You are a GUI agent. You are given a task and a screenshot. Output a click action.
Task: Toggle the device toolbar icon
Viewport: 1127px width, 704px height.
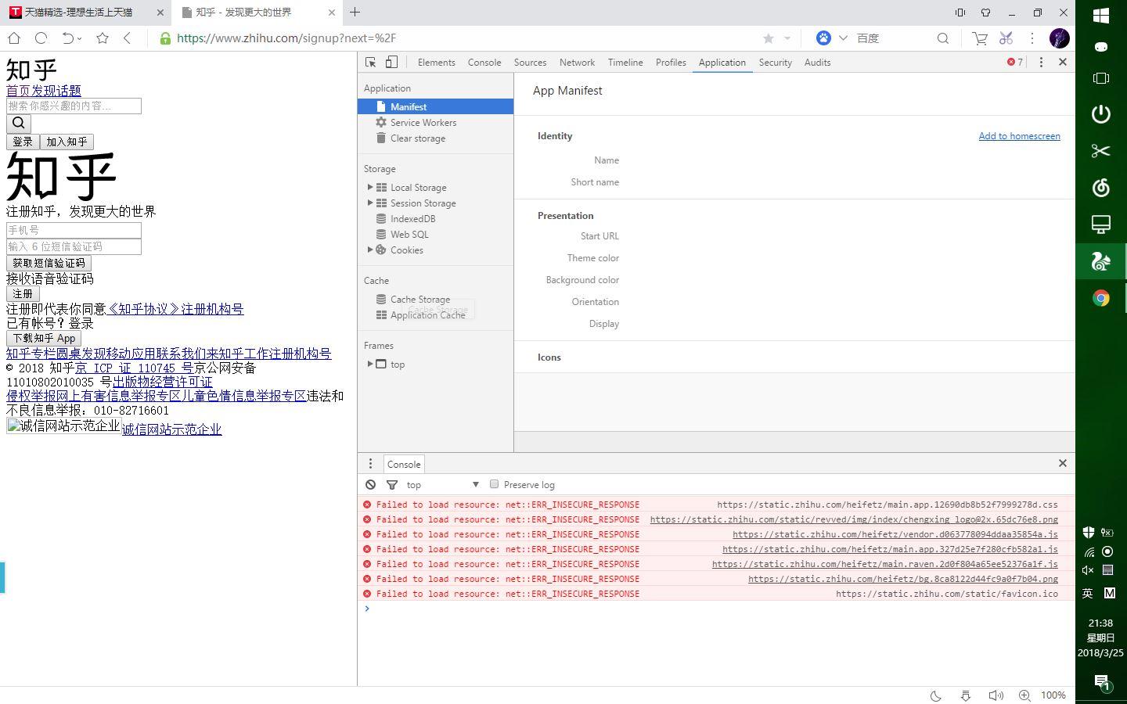tap(391, 63)
